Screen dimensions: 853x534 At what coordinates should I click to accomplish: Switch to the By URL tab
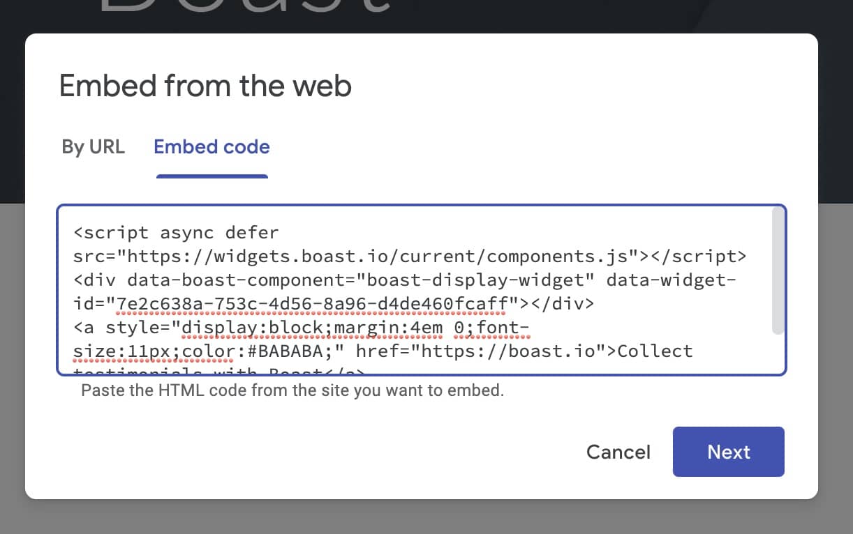93,147
